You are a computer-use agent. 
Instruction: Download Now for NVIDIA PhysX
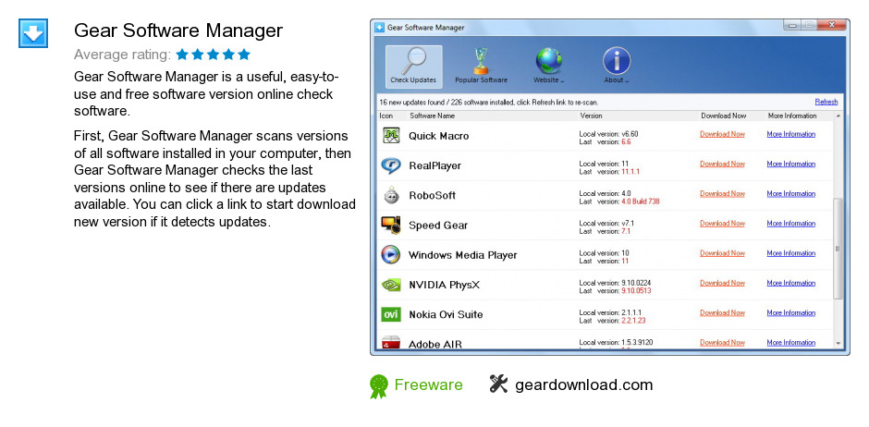[x=722, y=283]
